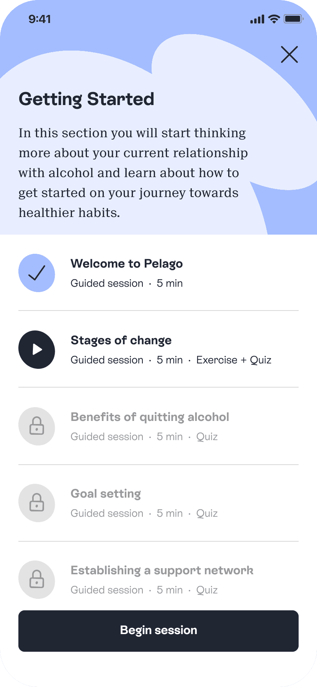Screen dimensions: 317x687
Task: Tap the battery indicator icon
Action: coord(293,19)
